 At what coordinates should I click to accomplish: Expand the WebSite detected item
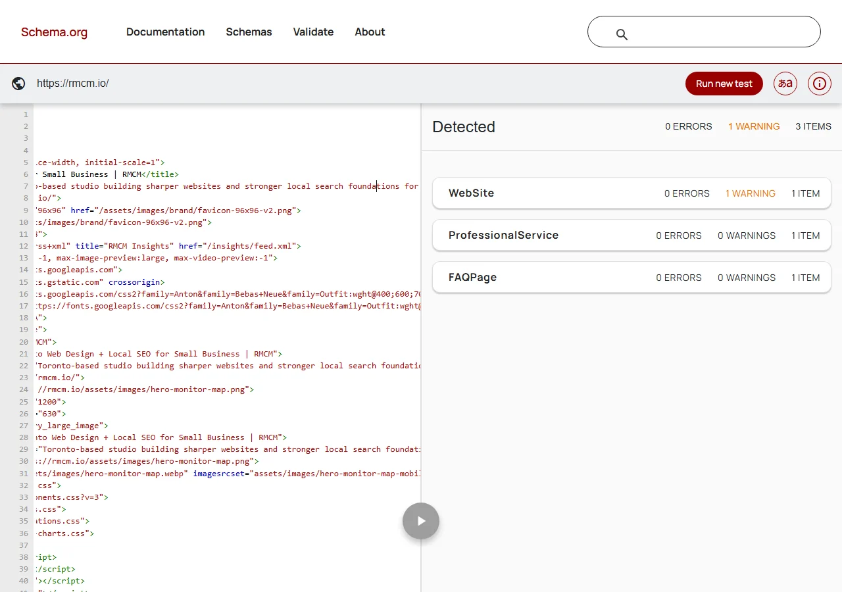[x=631, y=193]
